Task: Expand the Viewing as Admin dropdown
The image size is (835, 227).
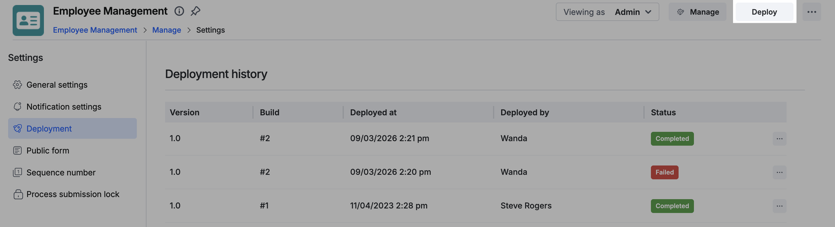Action: coord(607,12)
